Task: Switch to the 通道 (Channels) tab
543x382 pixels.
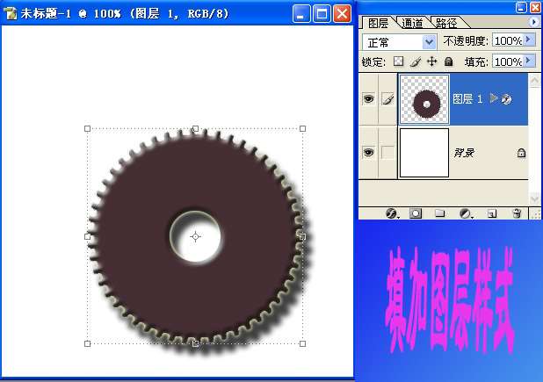Action: click(412, 23)
